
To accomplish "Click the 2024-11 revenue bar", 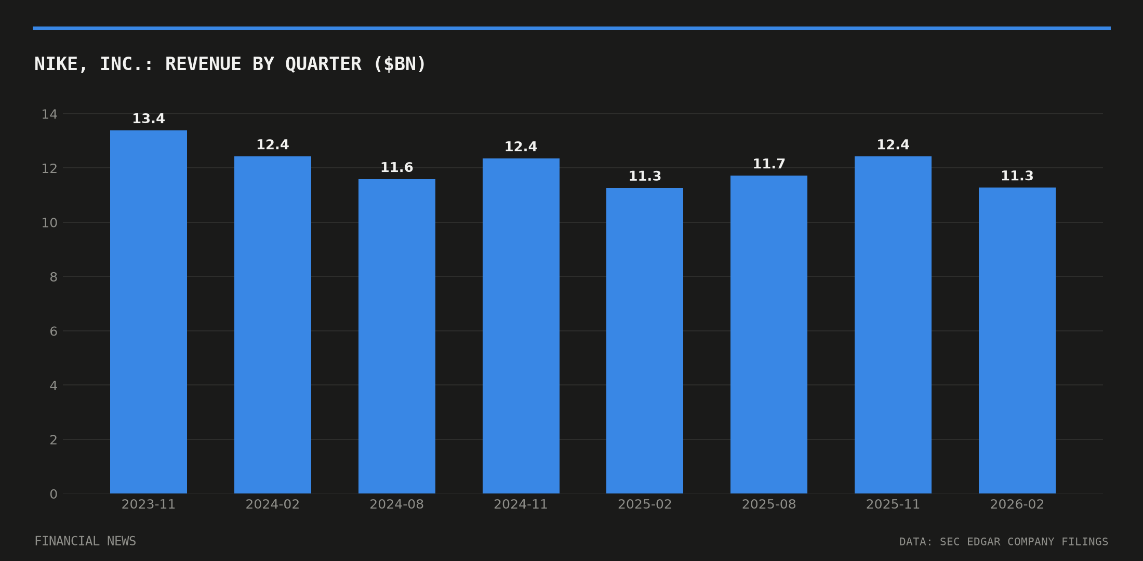I will click(x=521, y=326).
